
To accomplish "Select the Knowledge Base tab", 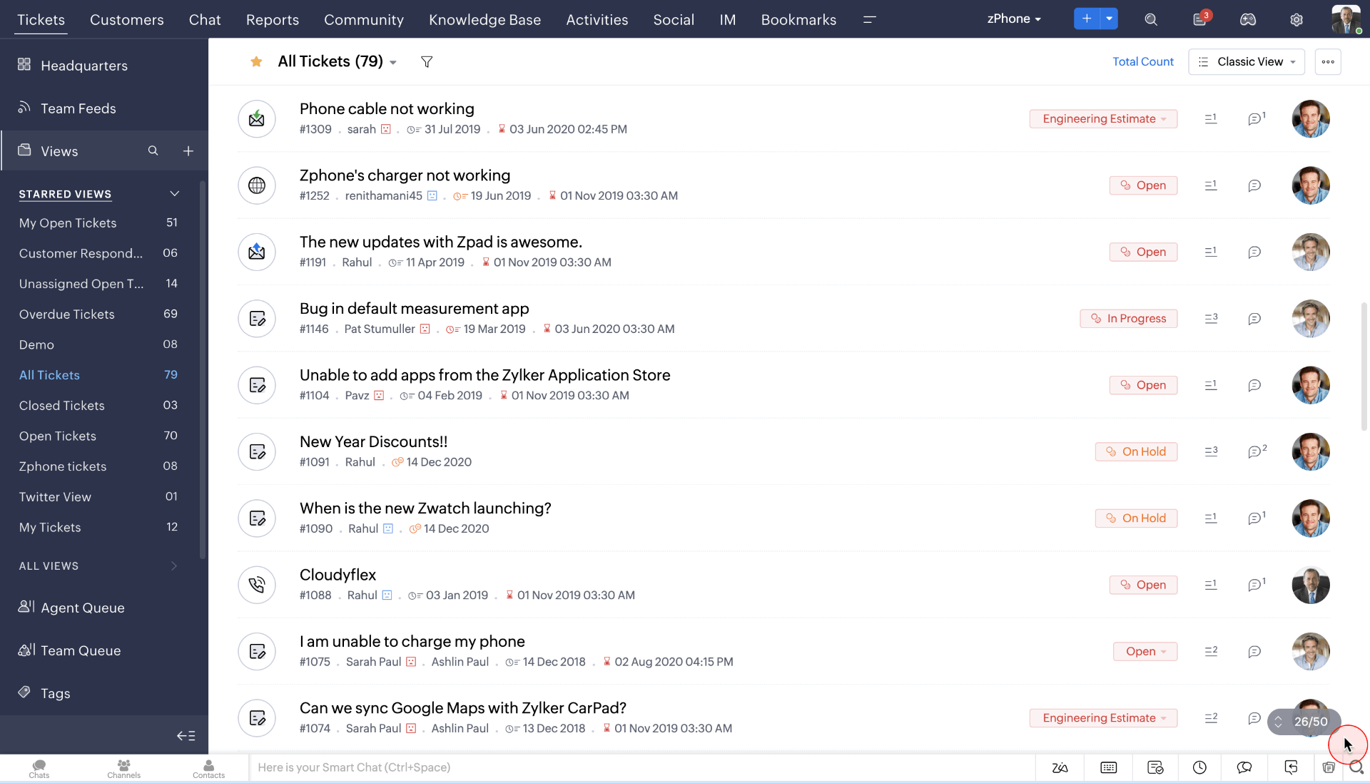I will click(484, 20).
